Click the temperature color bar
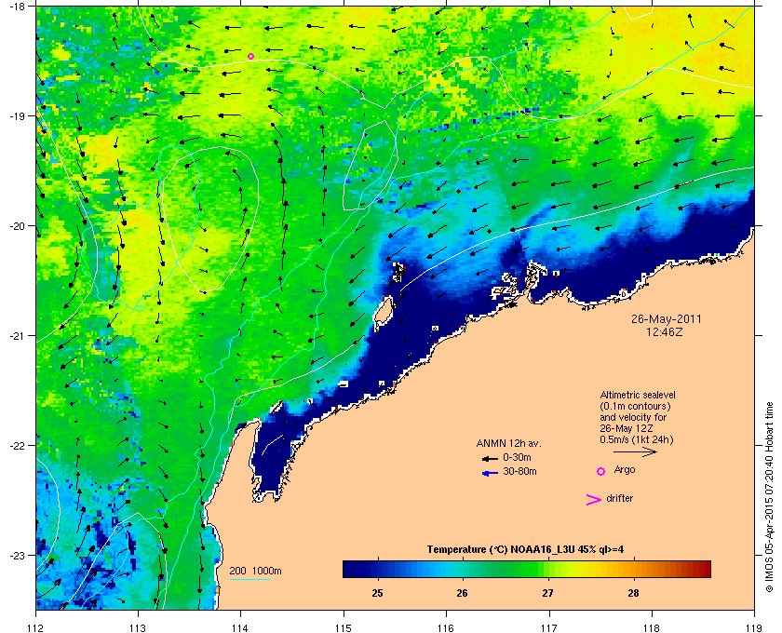Screen dimensions: 782x633 [527, 569]
